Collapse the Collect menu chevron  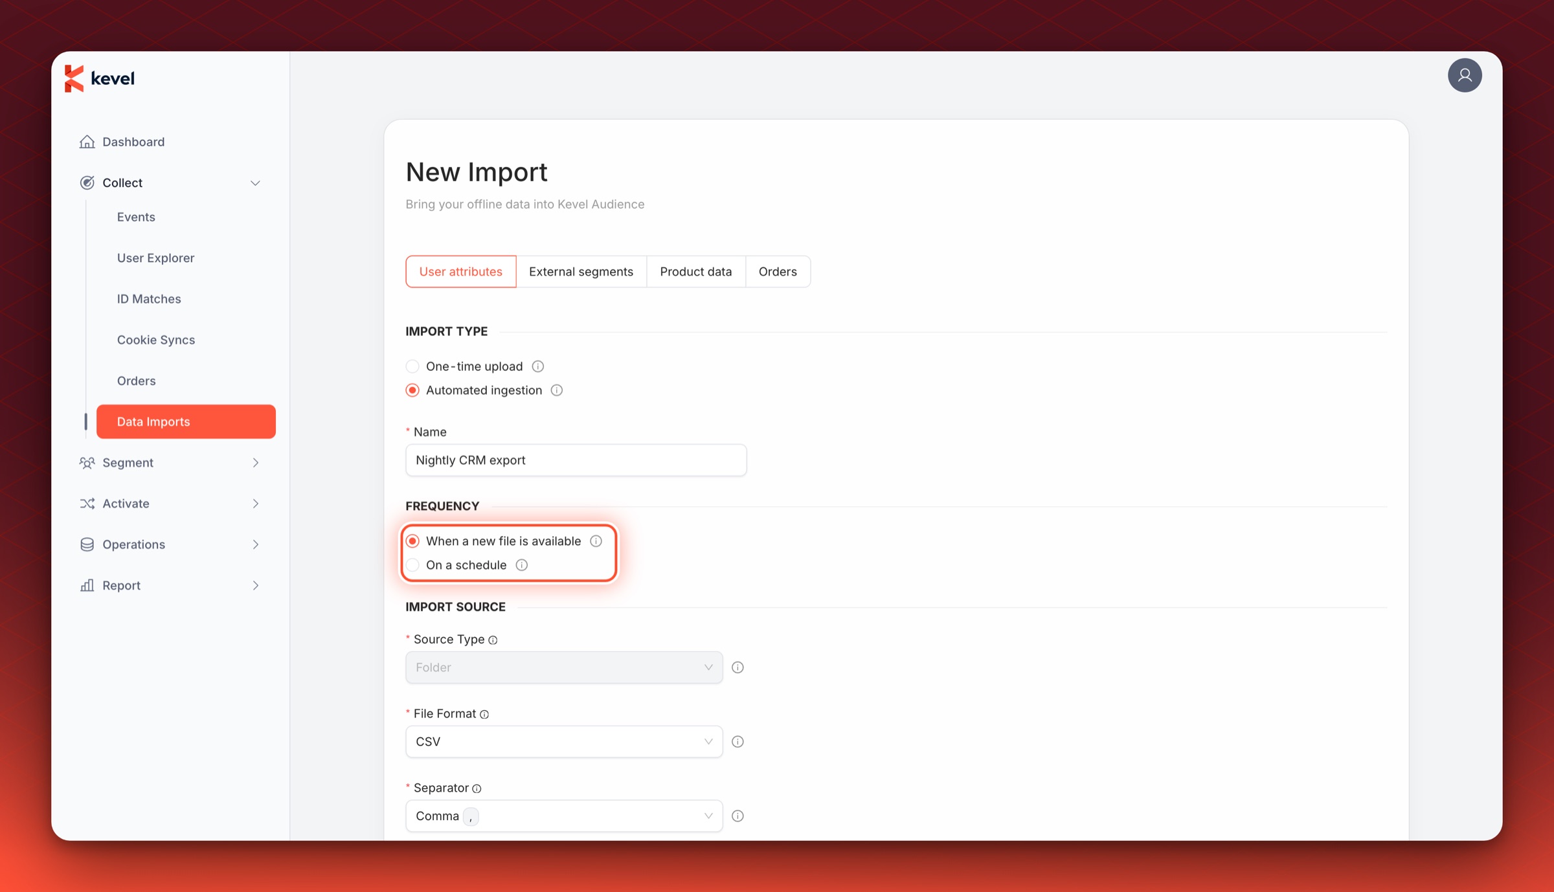[x=255, y=183]
